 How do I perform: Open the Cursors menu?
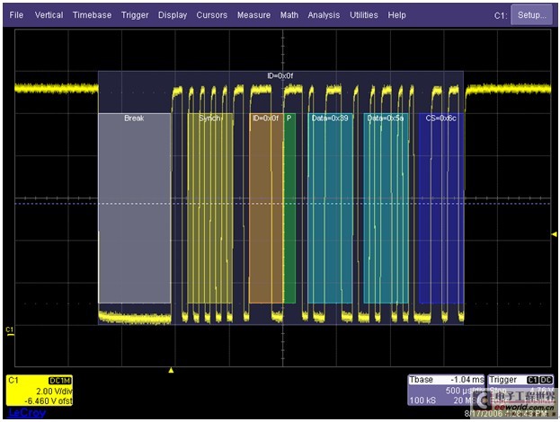click(212, 15)
